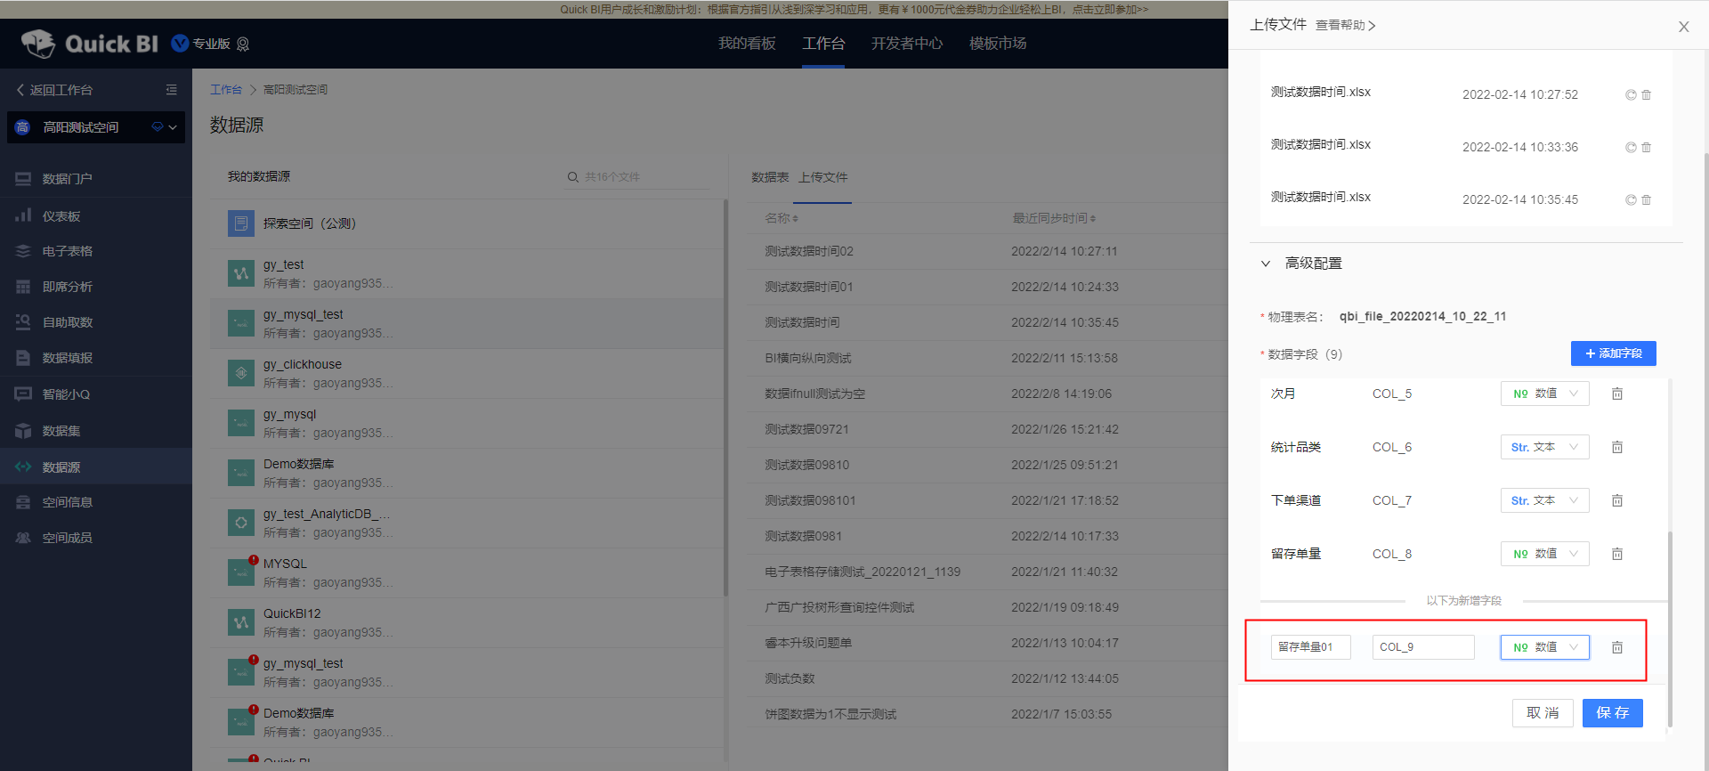
Task: Delete the 下单渠道 COL_7 field
Action: (x=1617, y=500)
